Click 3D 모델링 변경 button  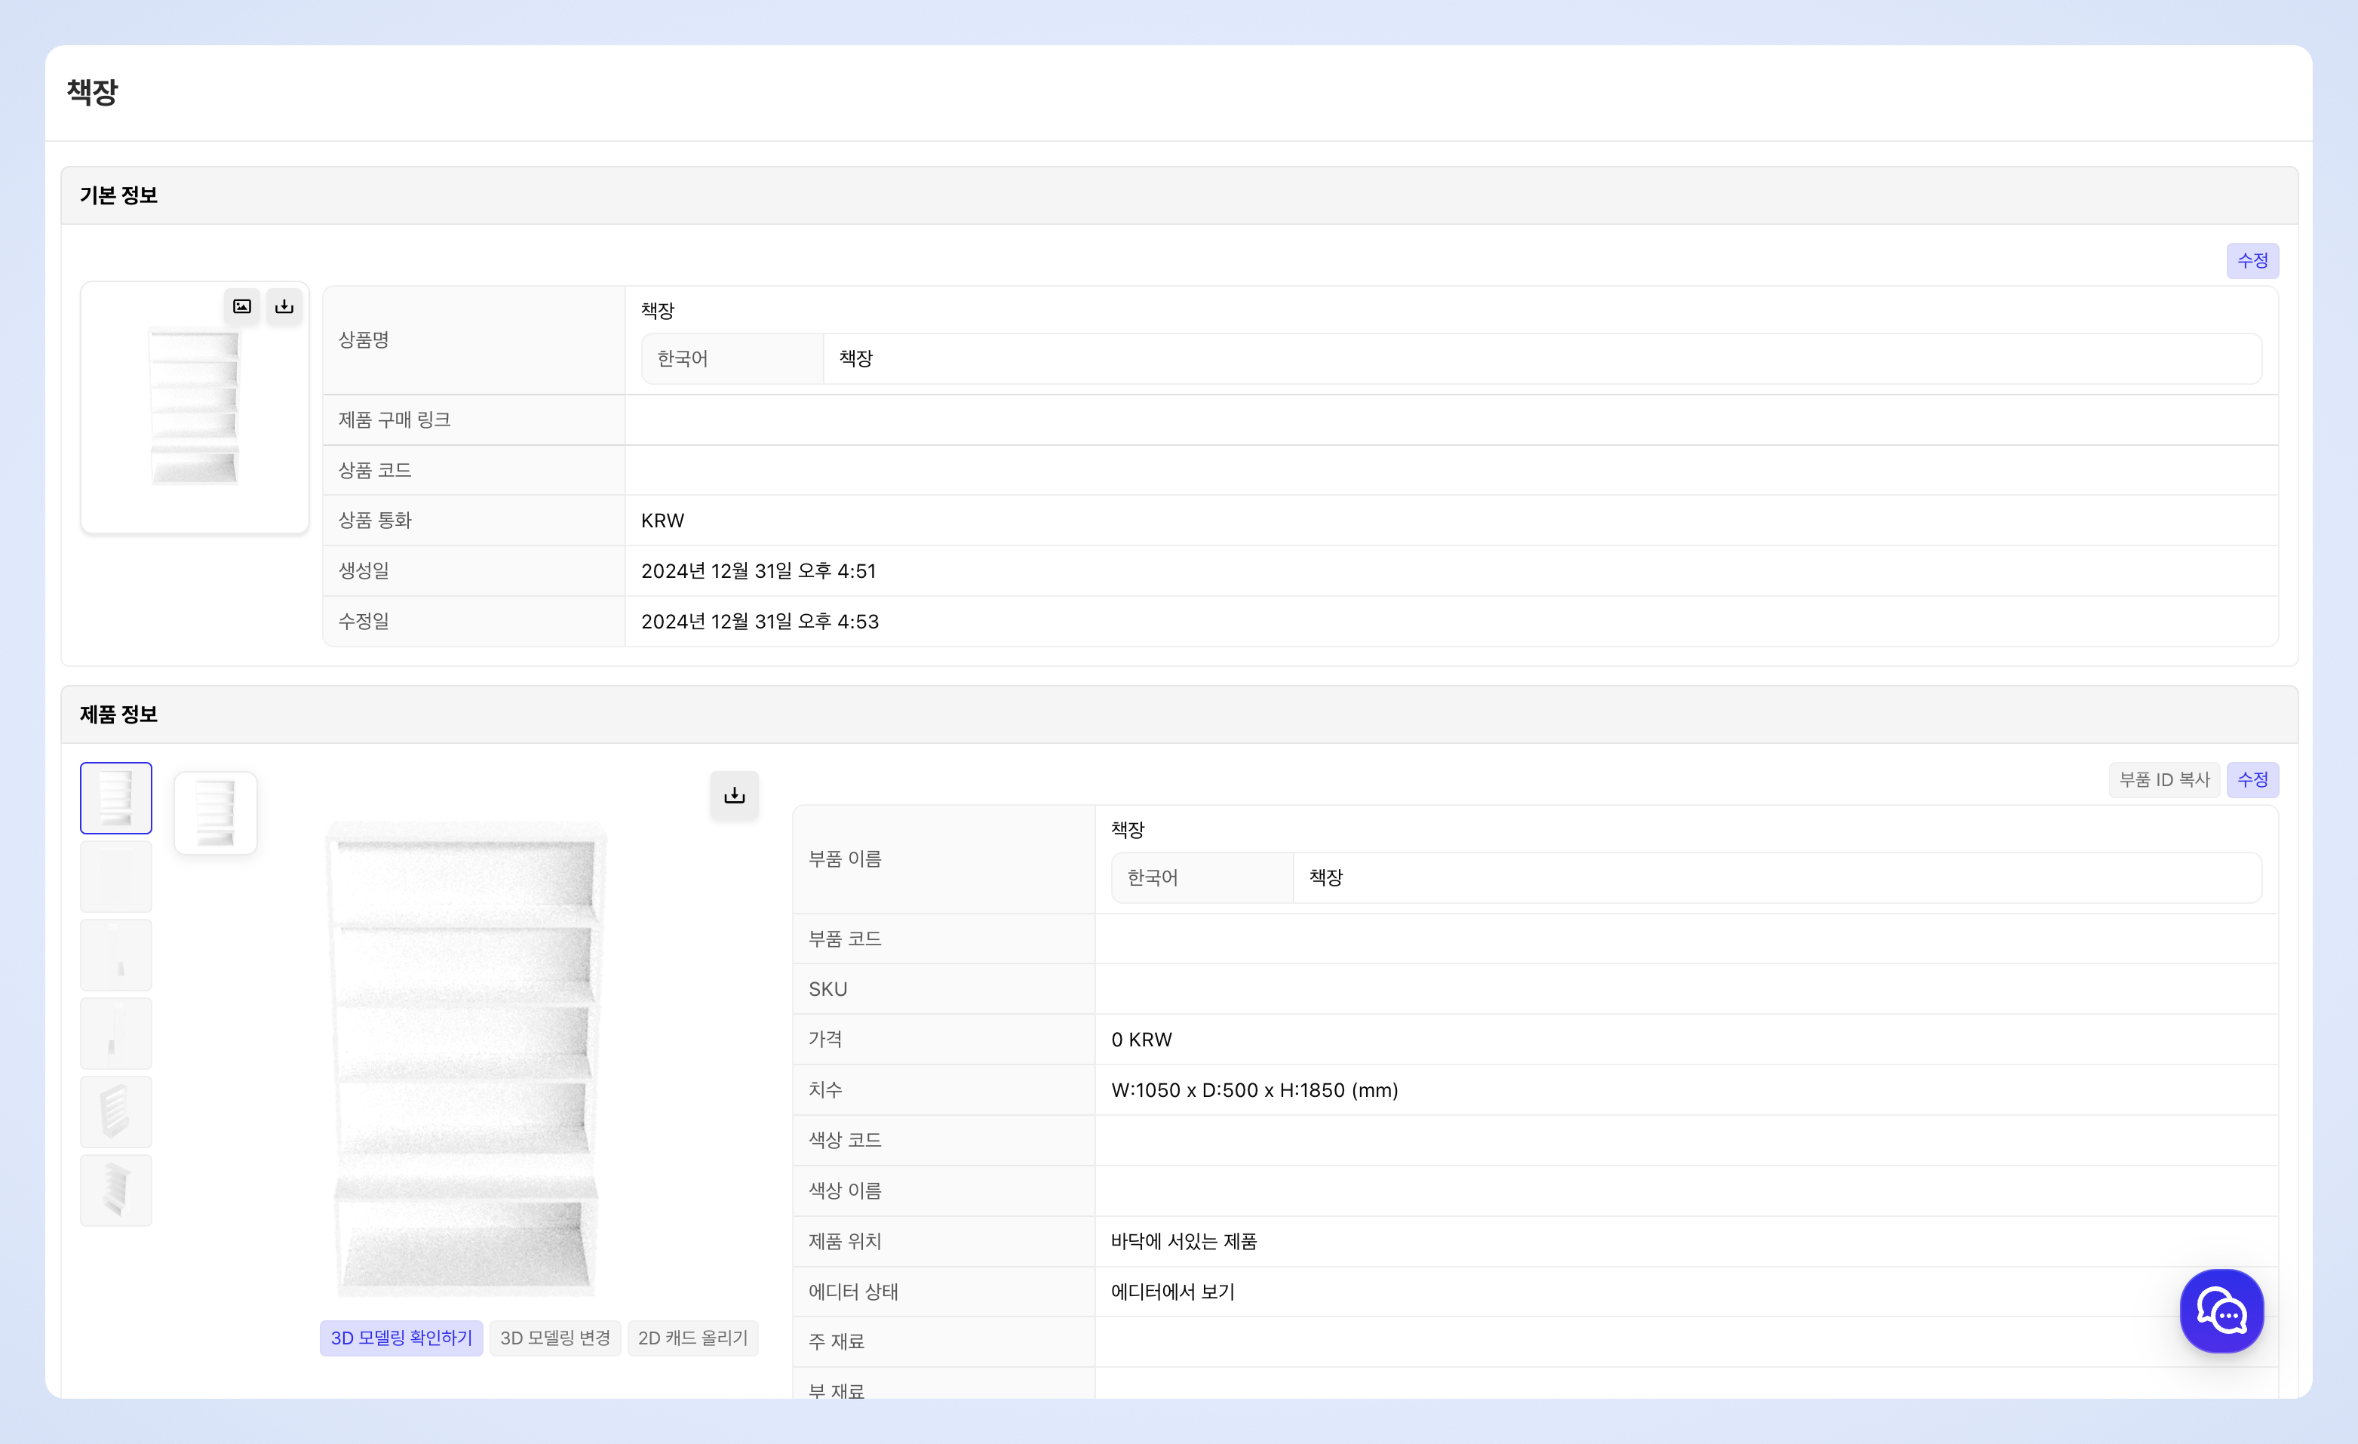click(555, 1338)
